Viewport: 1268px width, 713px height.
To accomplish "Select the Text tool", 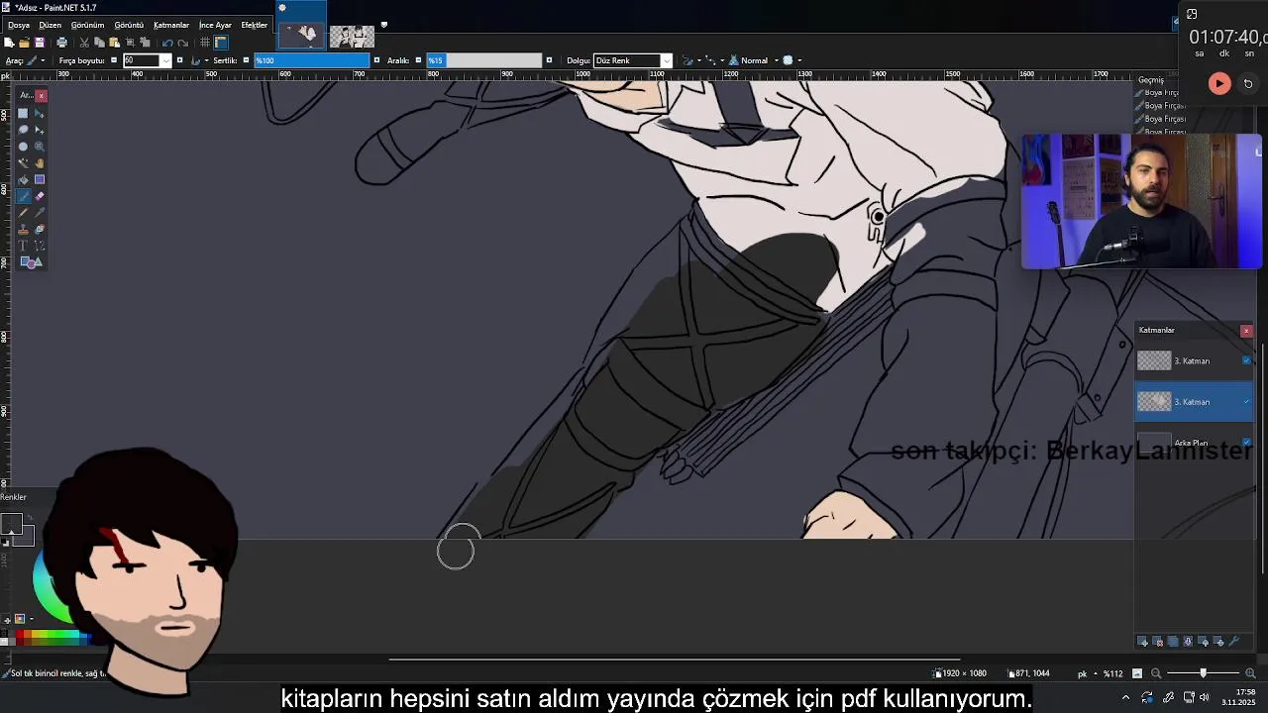I will (x=23, y=246).
